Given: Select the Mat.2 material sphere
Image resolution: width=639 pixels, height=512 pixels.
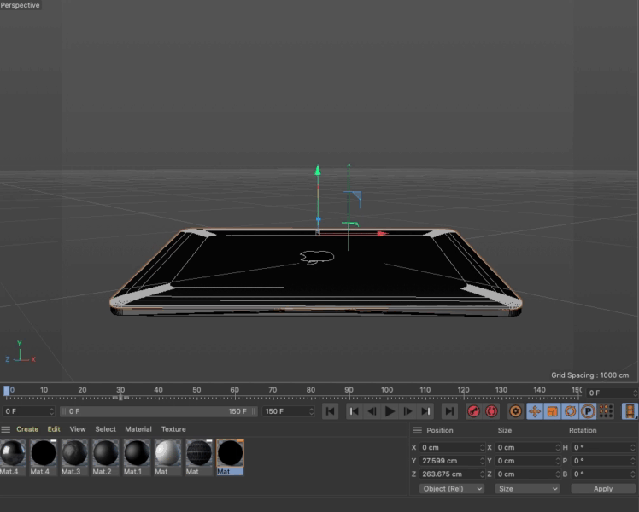Looking at the screenshot, I should (106, 452).
